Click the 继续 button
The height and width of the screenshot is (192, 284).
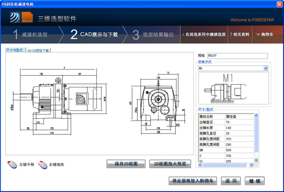coord(255,181)
